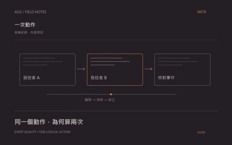This screenshot has height=145, width=232.
Task: Click the orange dot on timeline
Action: click(x=111, y=94)
